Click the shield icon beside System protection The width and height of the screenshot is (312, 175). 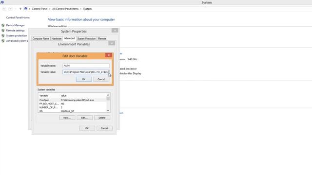pyautogui.click(x=3, y=35)
